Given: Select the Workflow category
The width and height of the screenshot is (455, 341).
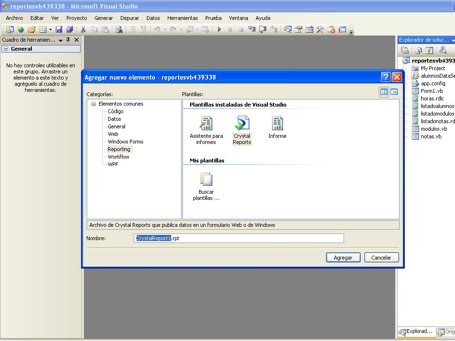Looking at the screenshot, I should pyautogui.click(x=118, y=157).
